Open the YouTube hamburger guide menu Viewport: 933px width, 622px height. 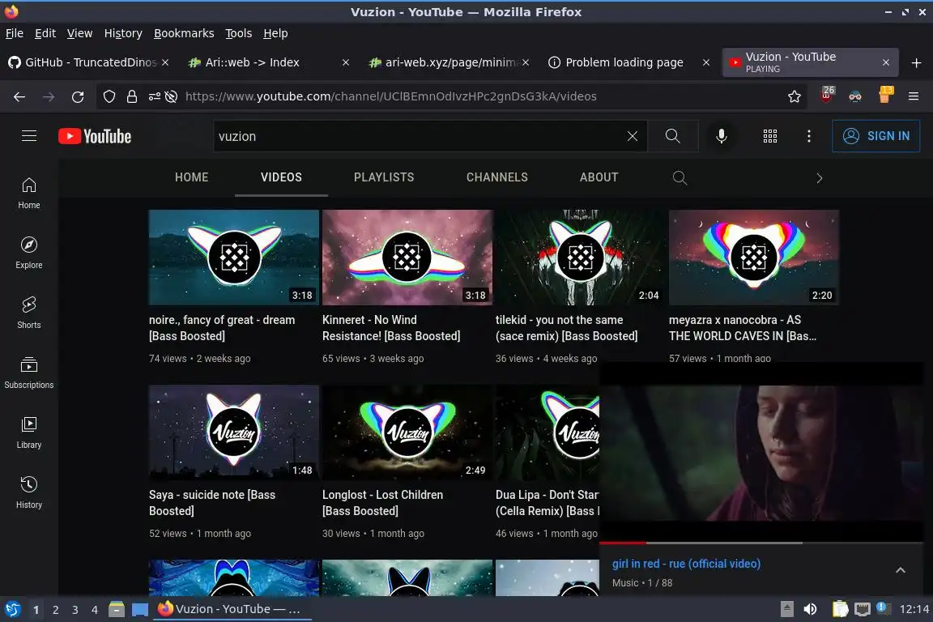29,136
